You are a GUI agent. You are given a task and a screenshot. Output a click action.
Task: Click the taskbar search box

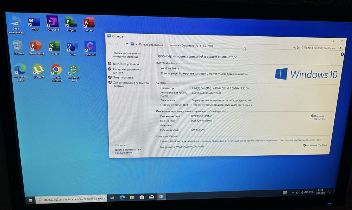[x=72, y=199]
